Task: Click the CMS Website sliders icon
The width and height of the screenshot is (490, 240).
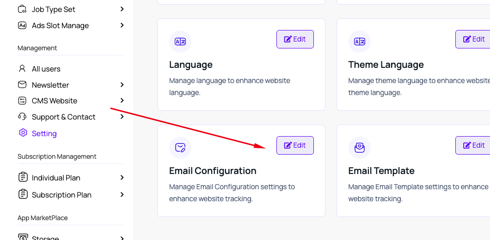Action: 22,101
